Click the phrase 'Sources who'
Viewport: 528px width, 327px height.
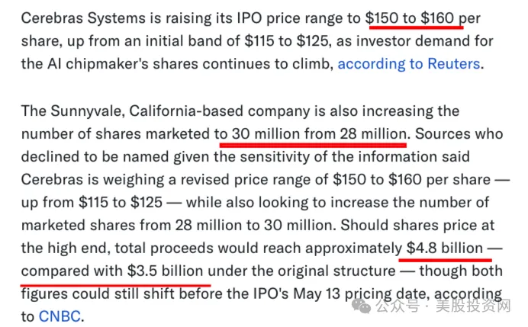pos(459,134)
